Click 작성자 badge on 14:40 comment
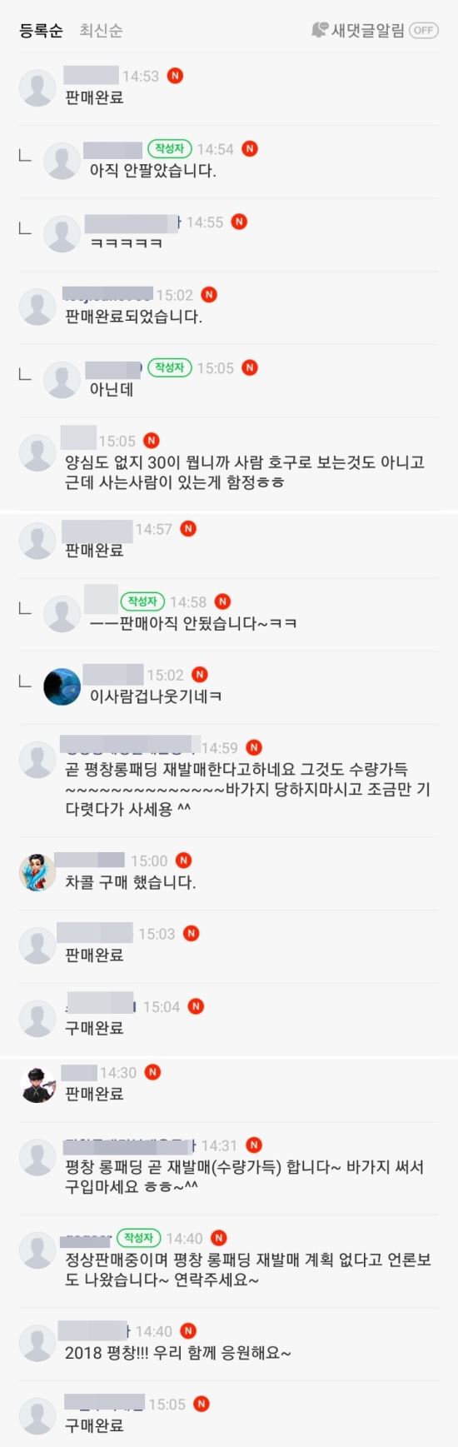The height and width of the screenshot is (1447, 458). coord(138,1238)
